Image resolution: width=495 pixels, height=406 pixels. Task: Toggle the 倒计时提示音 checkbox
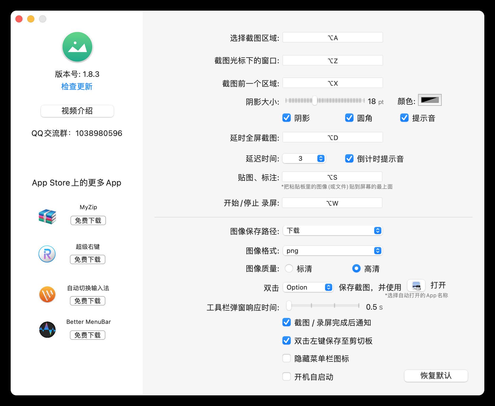(349, 159)
